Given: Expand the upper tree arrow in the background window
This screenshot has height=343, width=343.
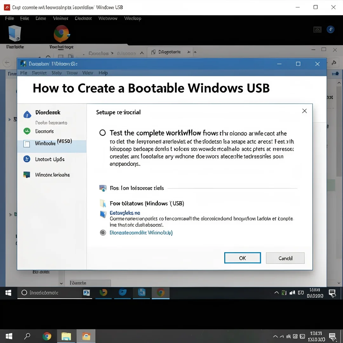Looking at the screenshot, I should pos(10,119).
